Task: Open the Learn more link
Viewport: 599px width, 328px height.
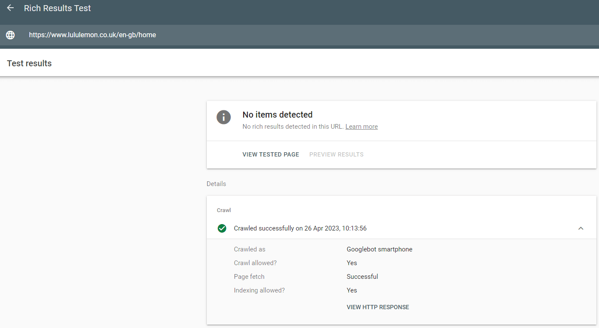Action: (361, 127)
